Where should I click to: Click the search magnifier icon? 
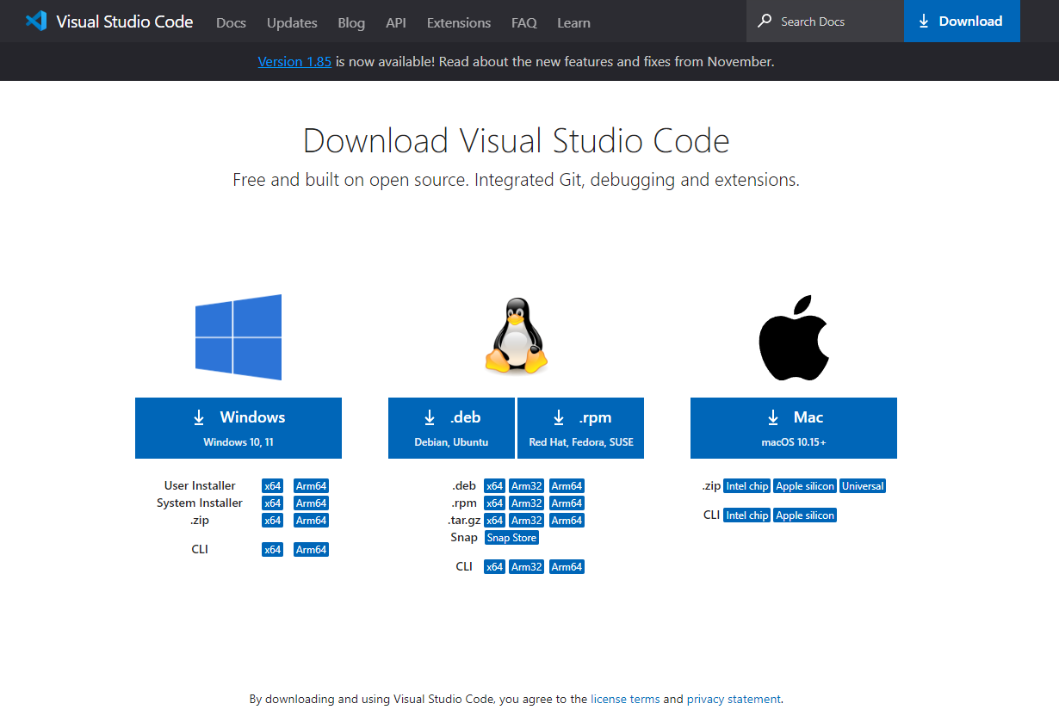pos(765,22)
